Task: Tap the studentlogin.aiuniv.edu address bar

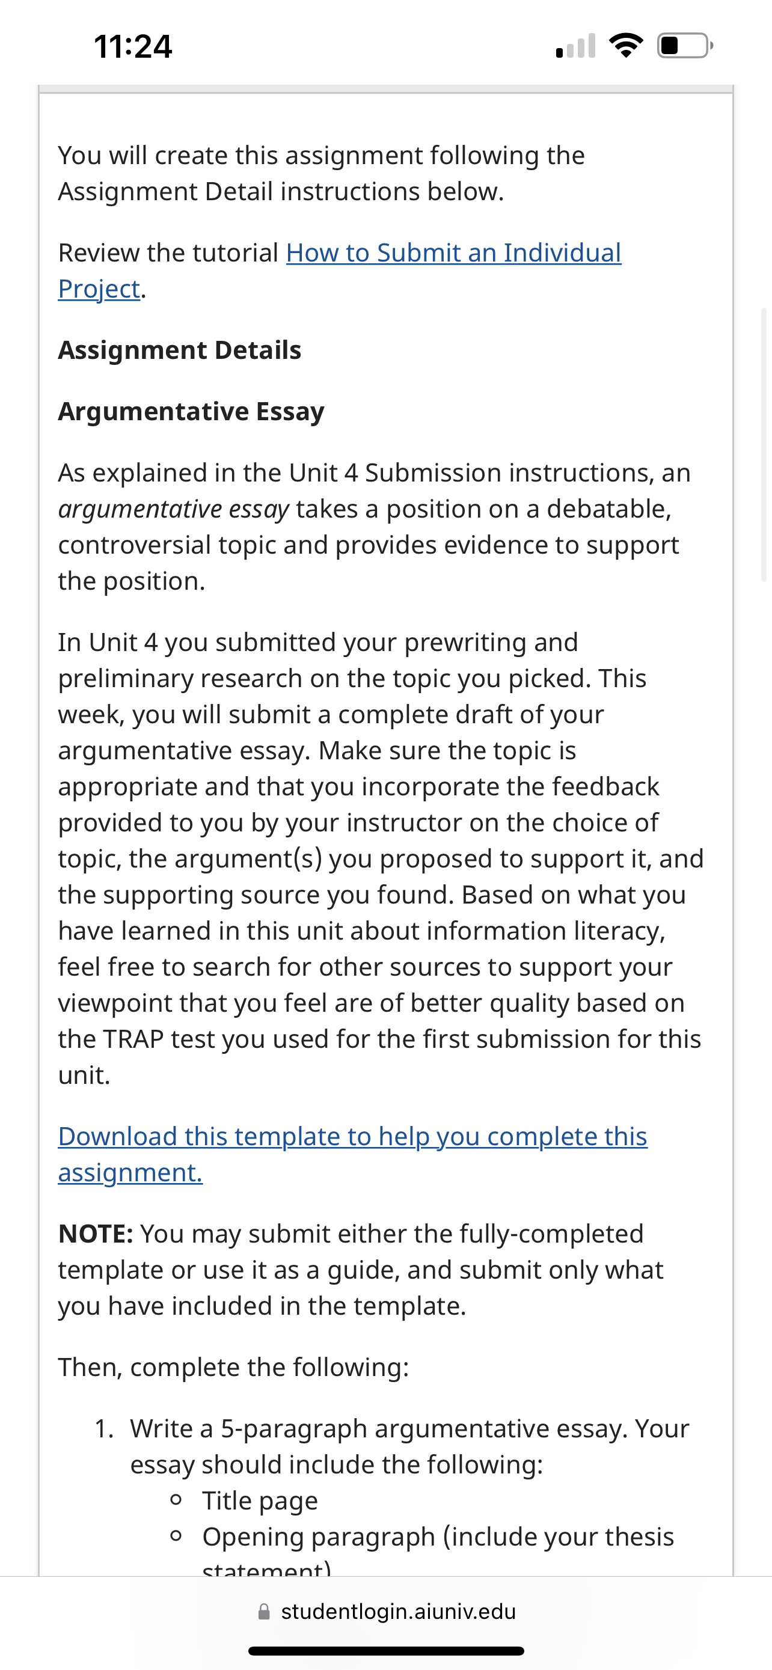Action: [387, 1611]
